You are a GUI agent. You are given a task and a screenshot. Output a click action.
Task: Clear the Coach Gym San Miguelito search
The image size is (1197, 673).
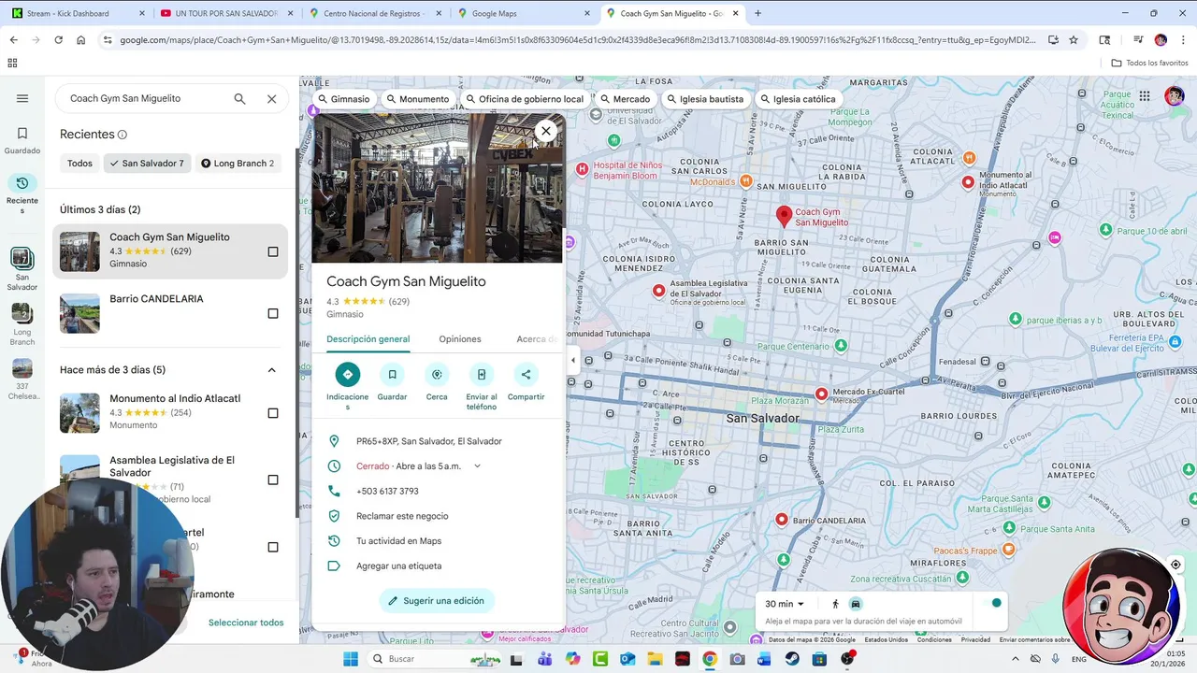coord(271,98)
